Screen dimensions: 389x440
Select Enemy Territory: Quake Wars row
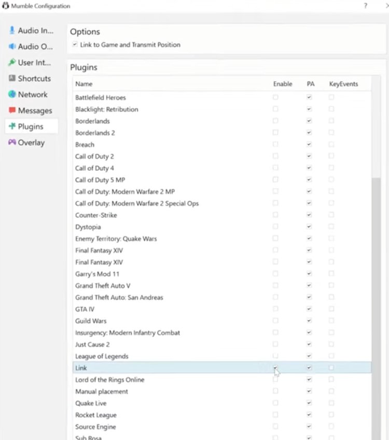tap(222, 239)
